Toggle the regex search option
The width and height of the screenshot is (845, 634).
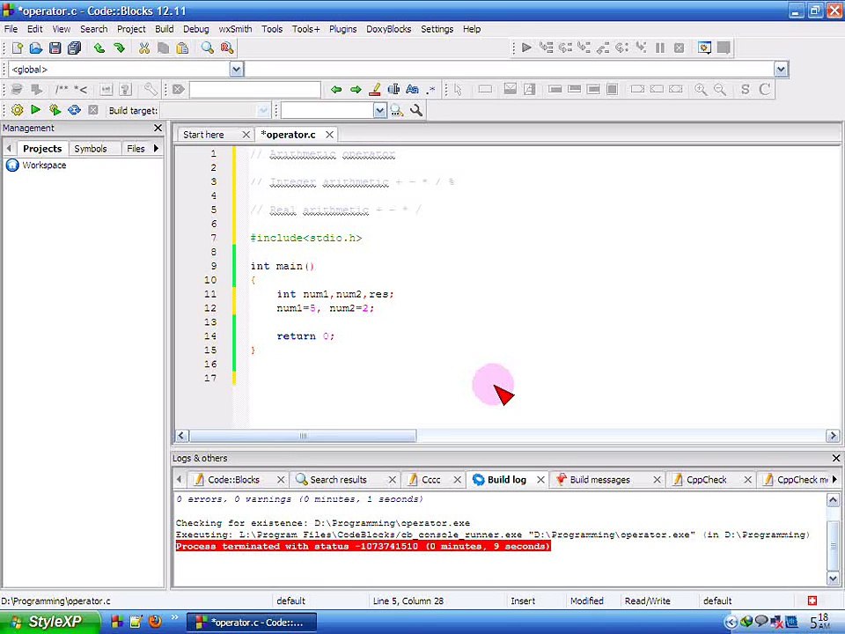point(430,90)
